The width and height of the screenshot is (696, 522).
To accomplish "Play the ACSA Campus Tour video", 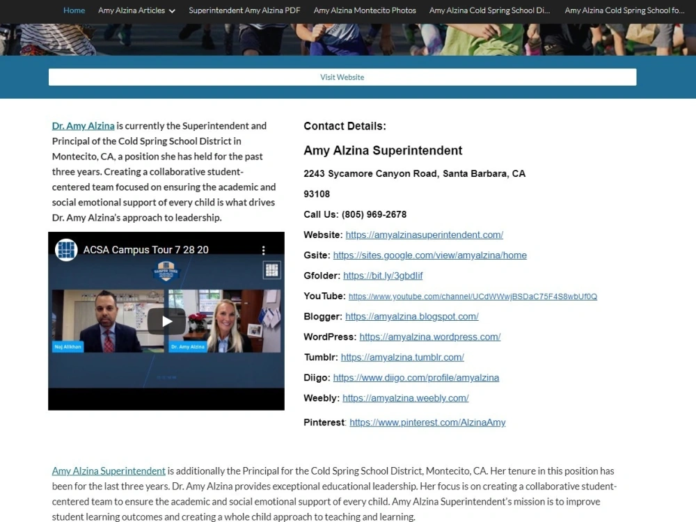I will pos(166,322).
